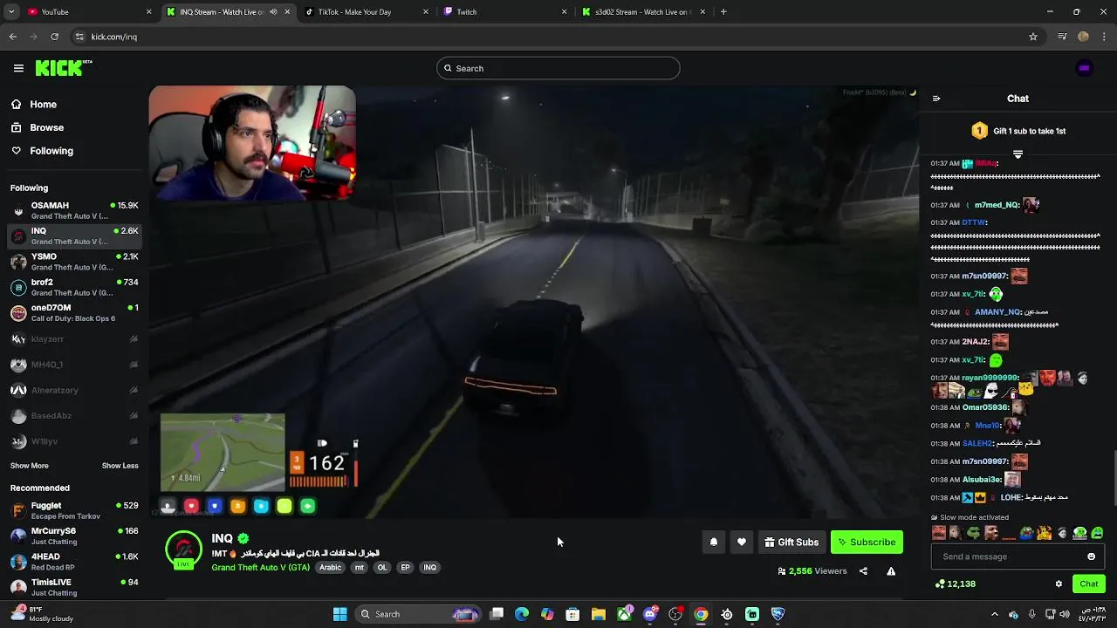Screen dimensions: 1117x628
Task: Open Browse in sidebar
Action: point(46,127)
